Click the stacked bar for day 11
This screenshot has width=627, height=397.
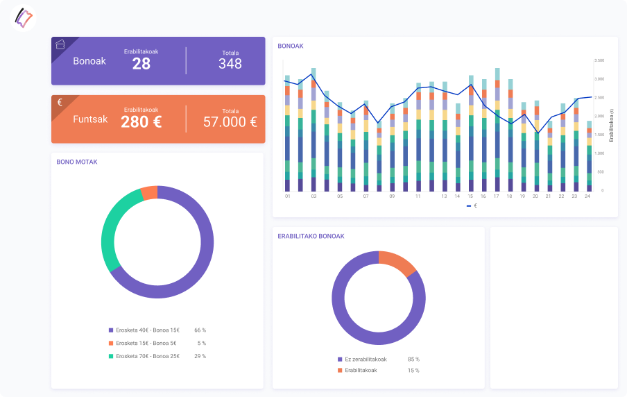pos(419,137)
